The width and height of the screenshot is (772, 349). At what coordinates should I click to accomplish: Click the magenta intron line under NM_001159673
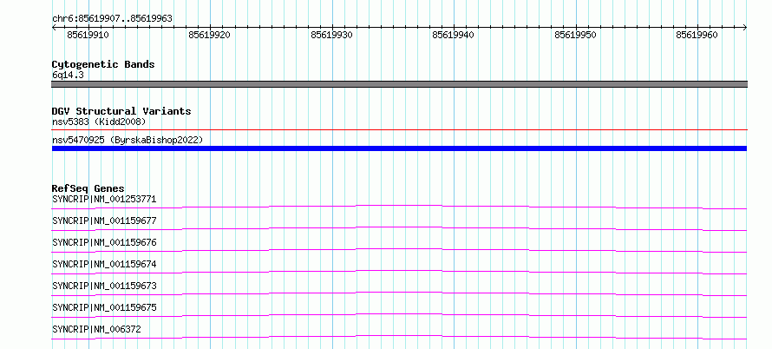click(399, 293)
